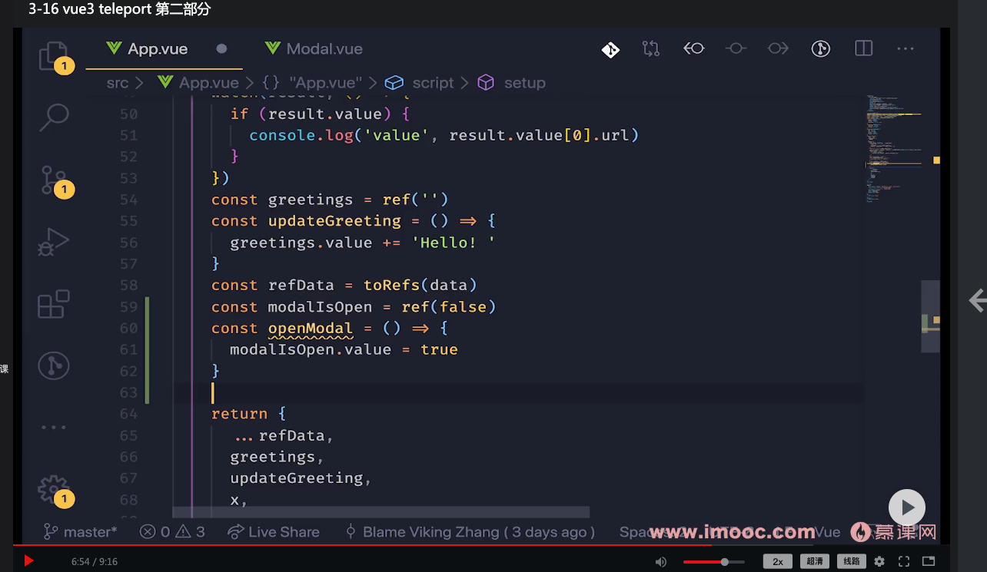Open the Run and Debug view
Viewport: 987px width, 572px height.
point(54,243)
